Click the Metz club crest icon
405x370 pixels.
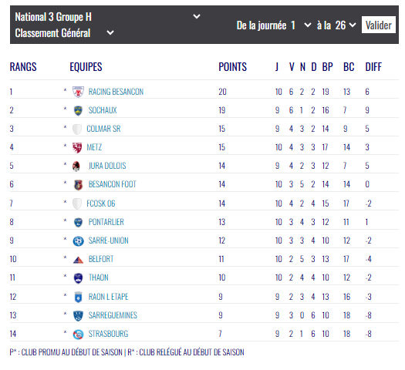point(77,147)
